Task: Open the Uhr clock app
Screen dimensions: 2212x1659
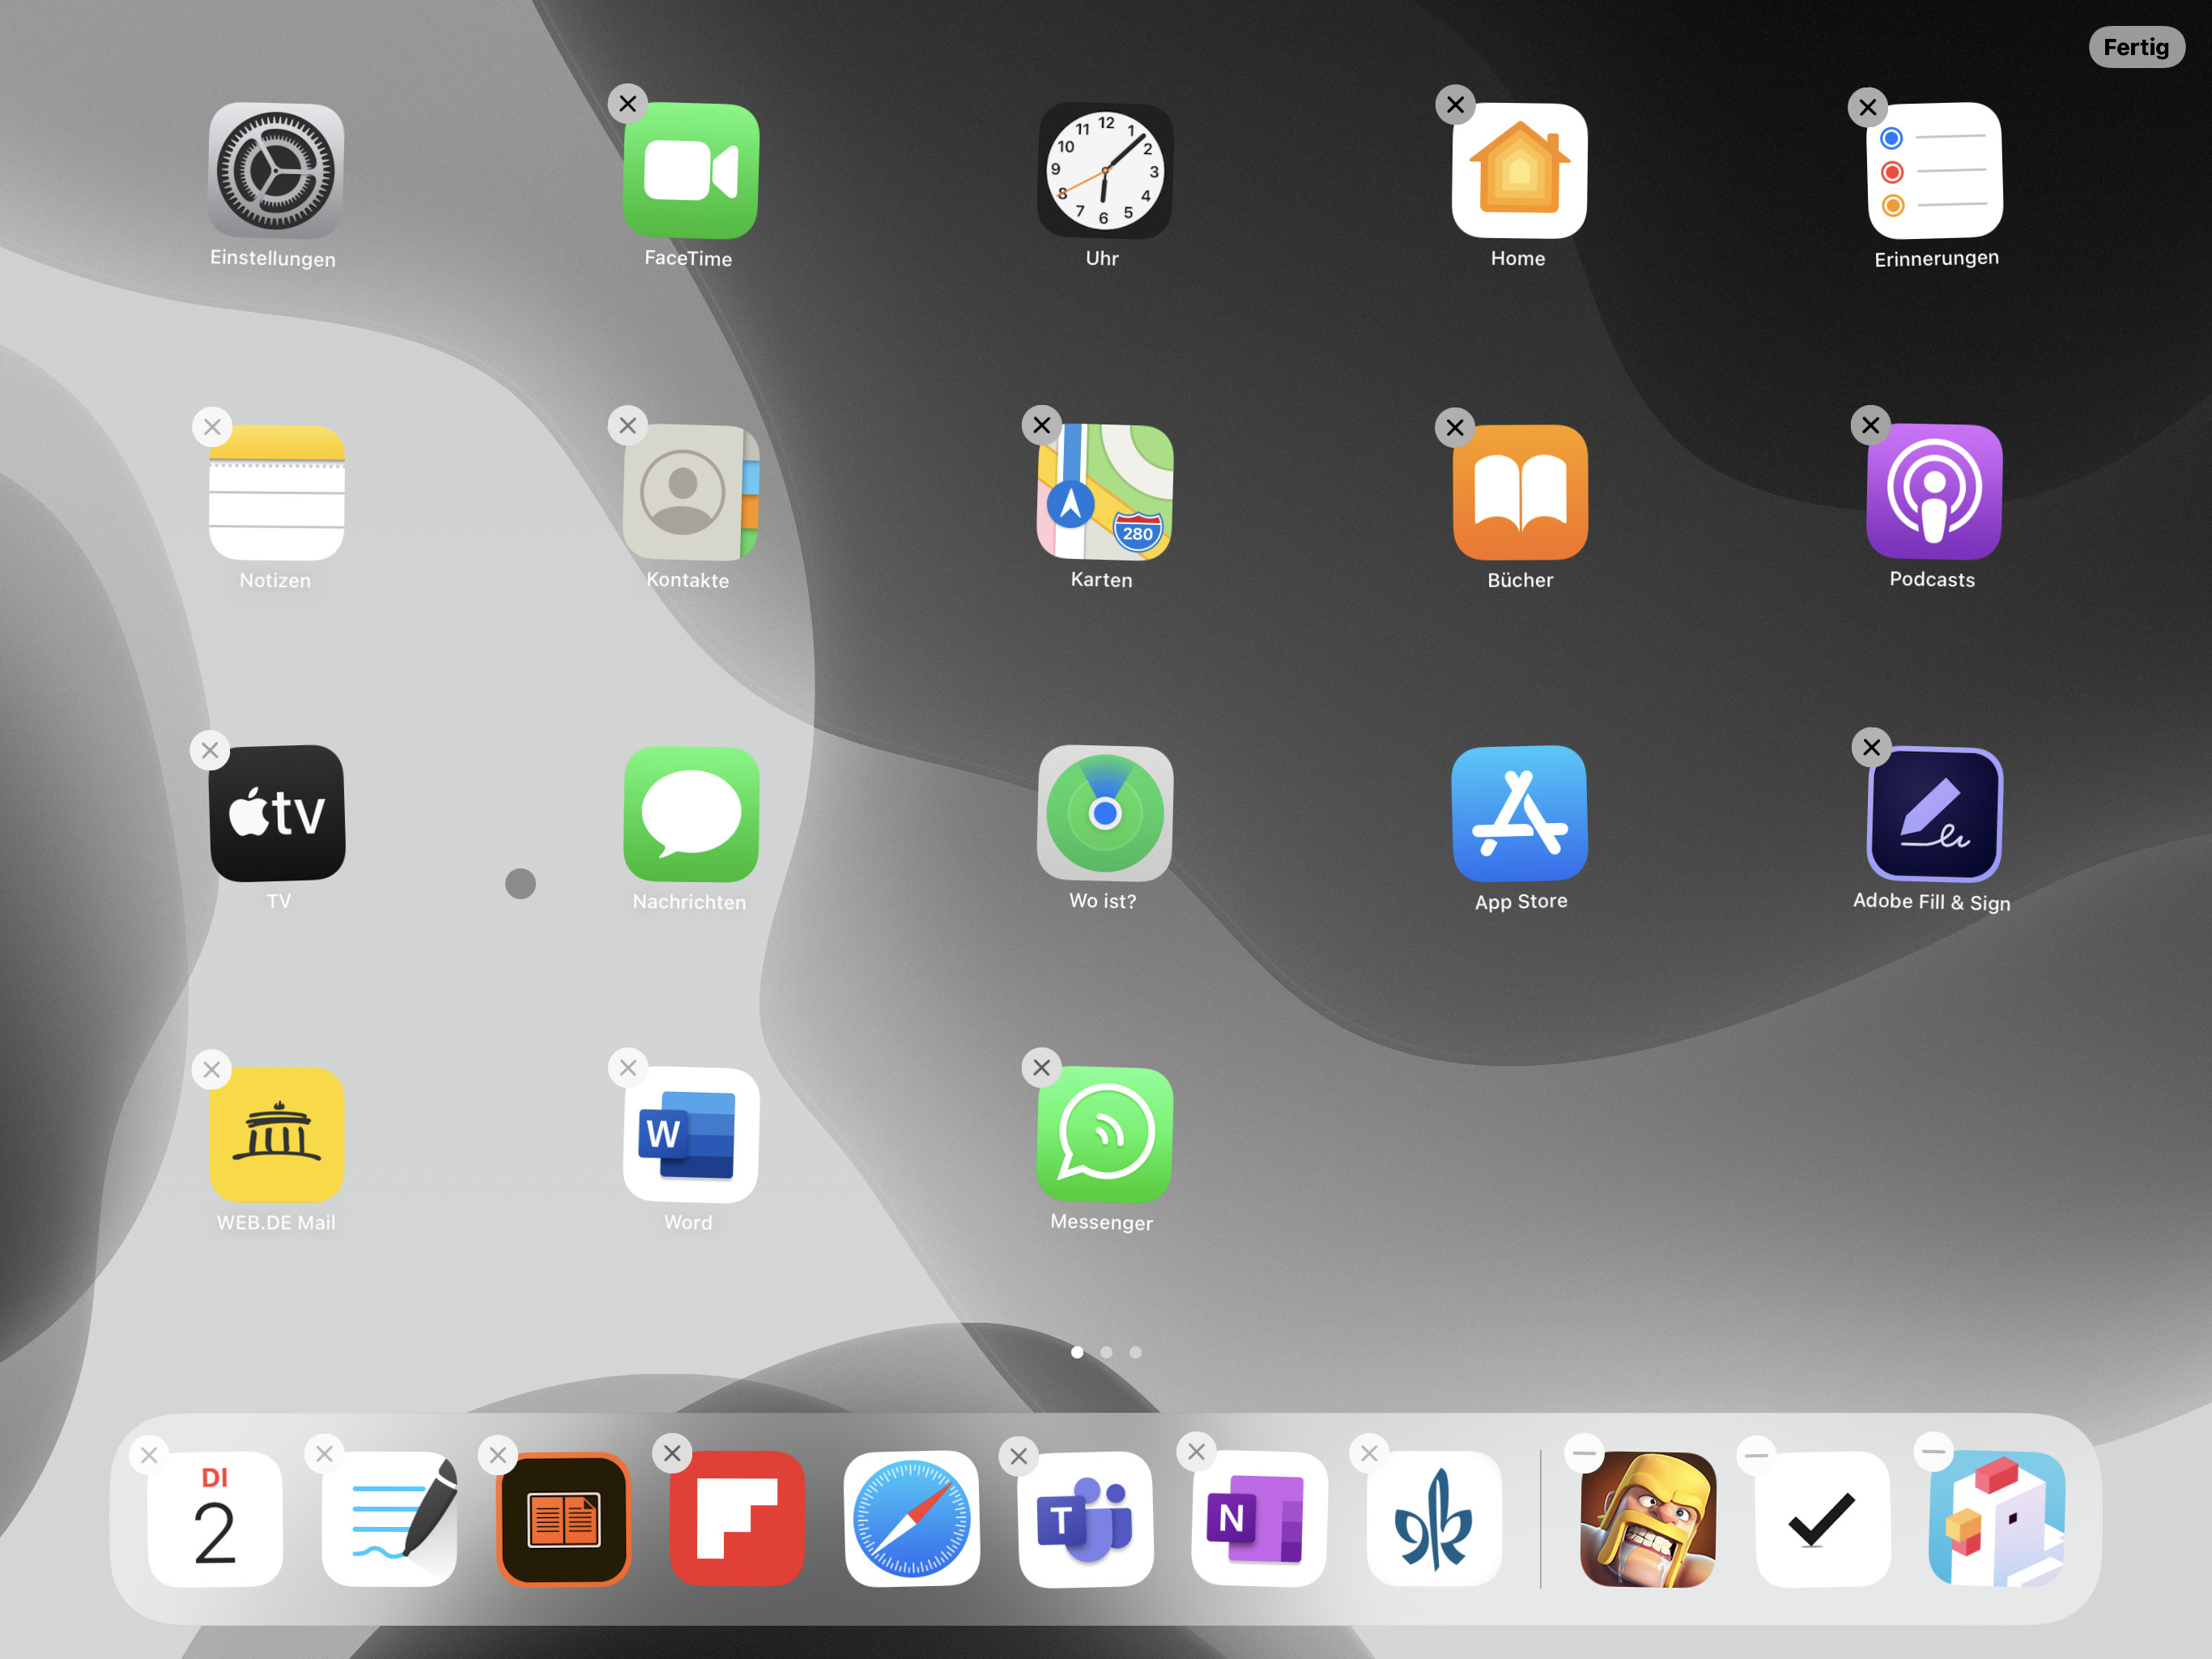Action: pyautogui.click(x=1104, y=171)
